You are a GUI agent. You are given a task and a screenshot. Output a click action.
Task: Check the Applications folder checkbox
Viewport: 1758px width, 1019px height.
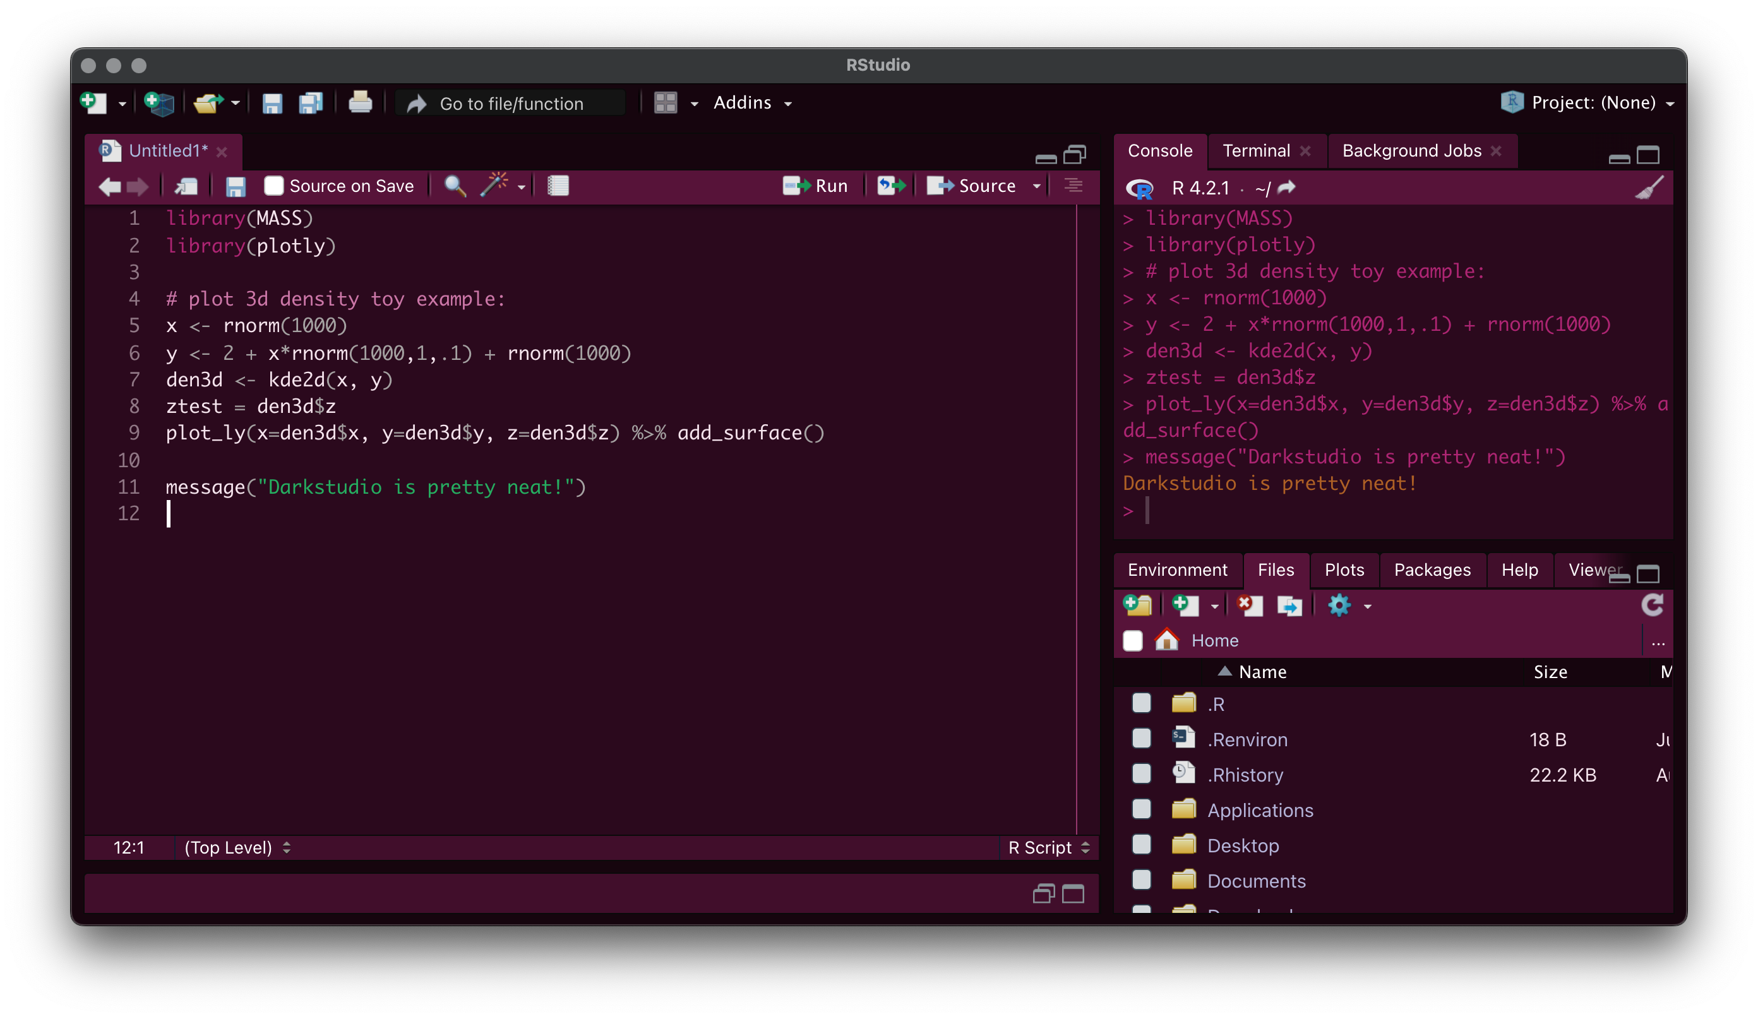coord(1141,810)
